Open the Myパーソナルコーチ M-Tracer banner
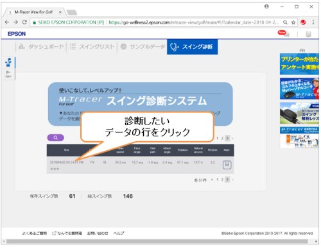This screenshot has width=321, height=249. click(299, 89)
